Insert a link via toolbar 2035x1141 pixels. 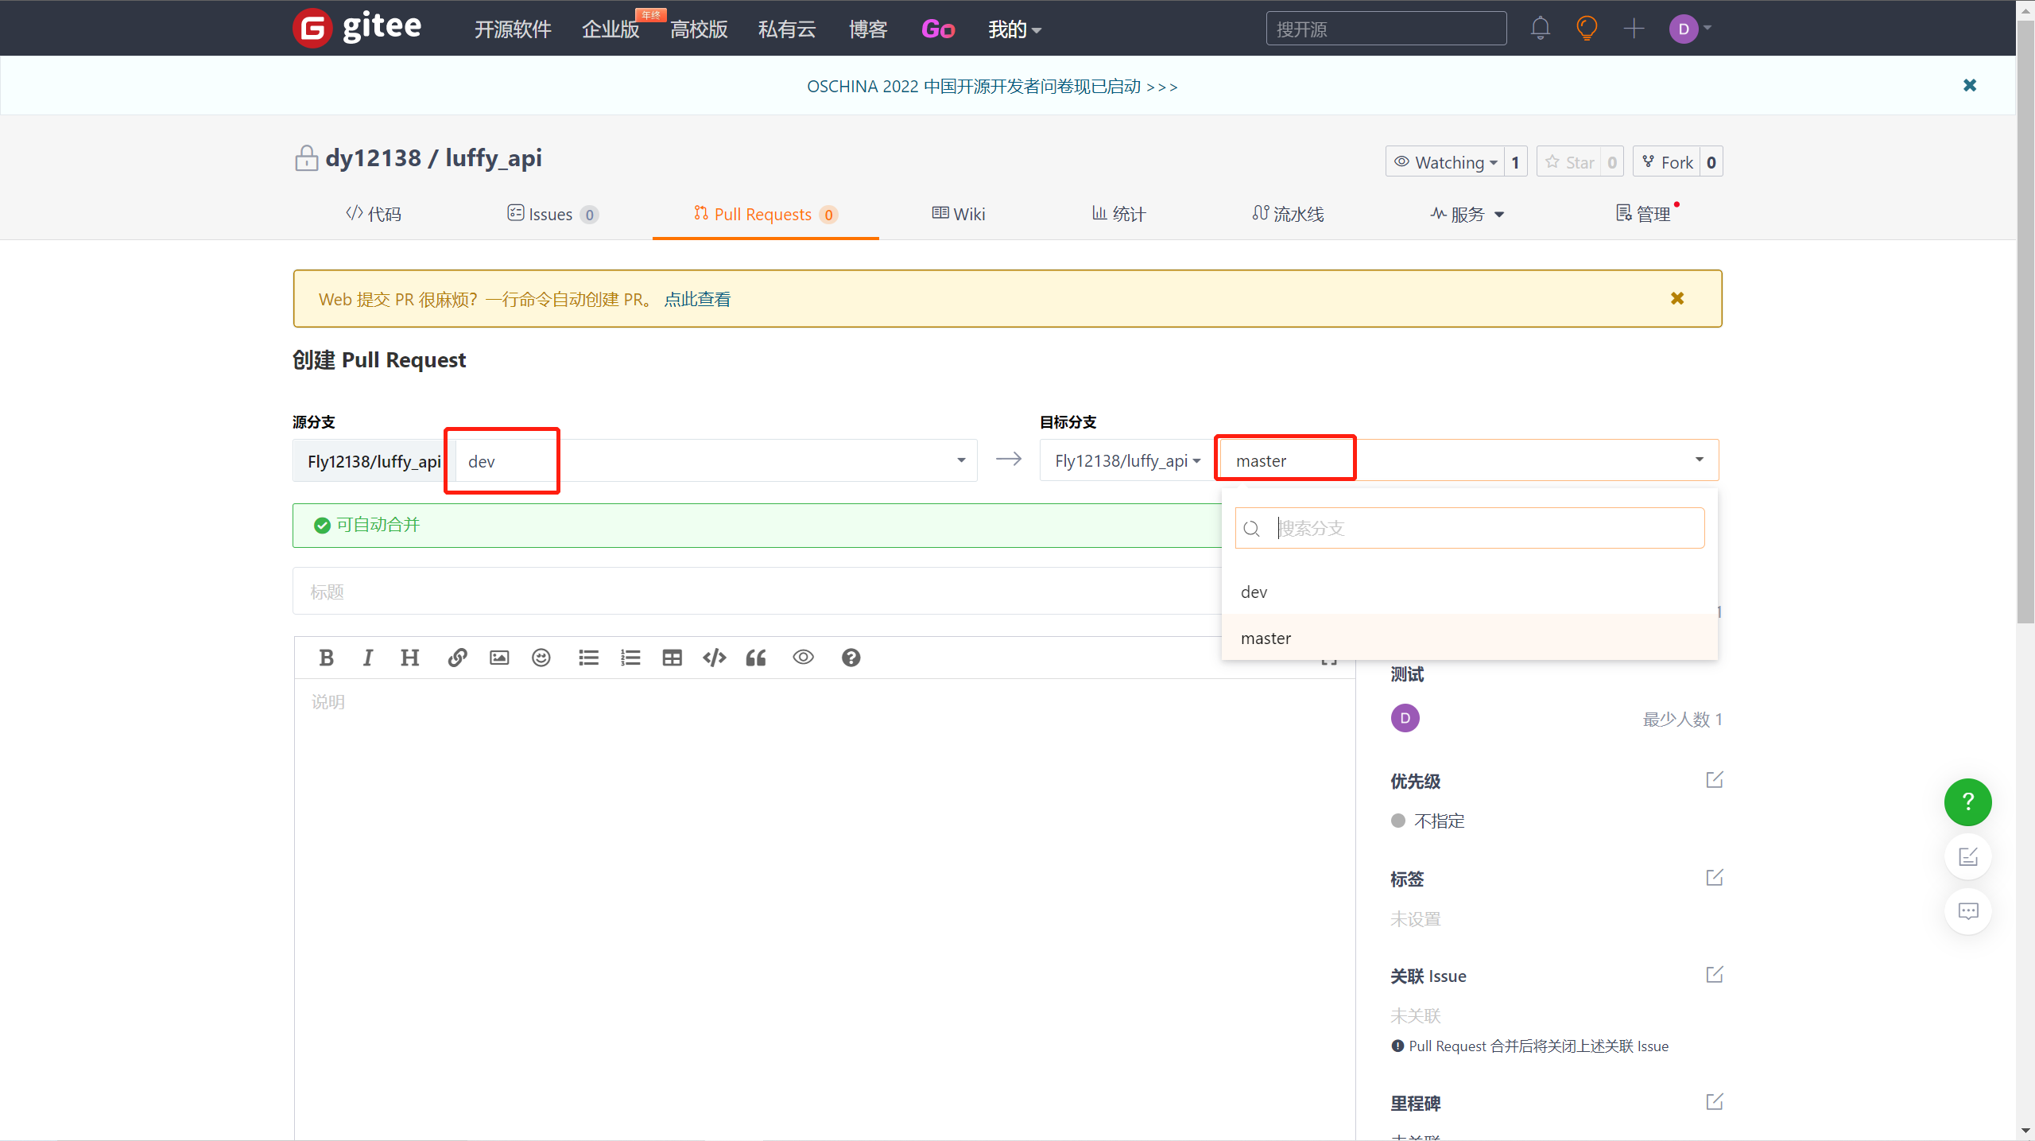pyautogui.click(x=457, y=658)
